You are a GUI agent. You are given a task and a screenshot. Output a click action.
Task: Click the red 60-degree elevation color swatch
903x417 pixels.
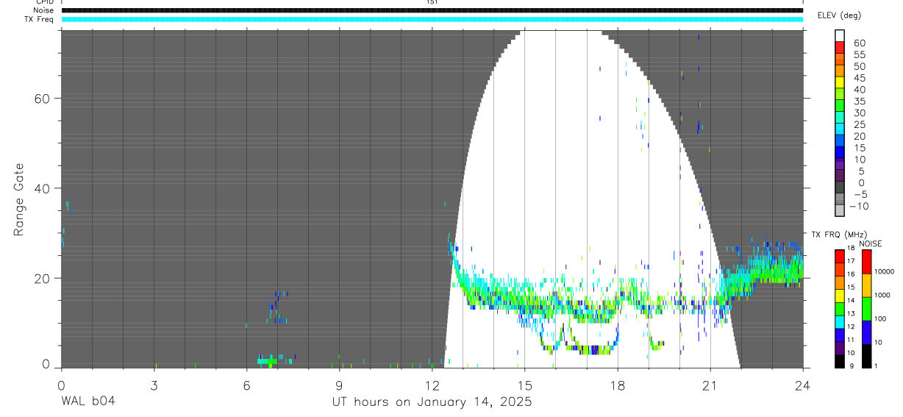tap(840, 46)
